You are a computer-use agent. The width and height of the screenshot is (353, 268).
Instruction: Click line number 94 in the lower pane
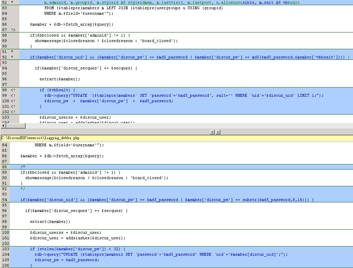pyautogui.click(x=4, y=200)
